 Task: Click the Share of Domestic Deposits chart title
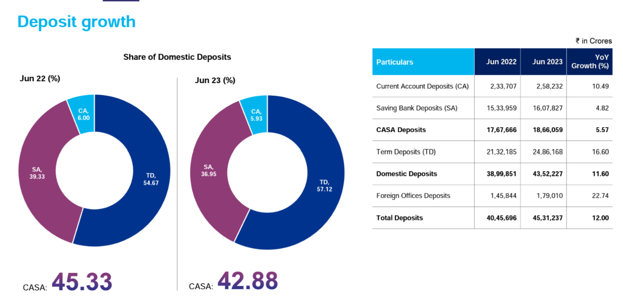click(177, 57)
